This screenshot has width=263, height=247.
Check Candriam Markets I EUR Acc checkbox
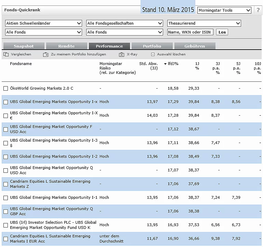5,239
